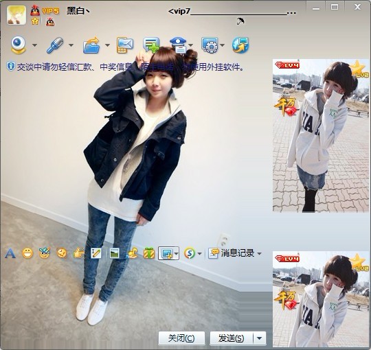Open the handwriting input pencil icon
371x350 pixels.
pyautogui.click(x=96, y=253)
